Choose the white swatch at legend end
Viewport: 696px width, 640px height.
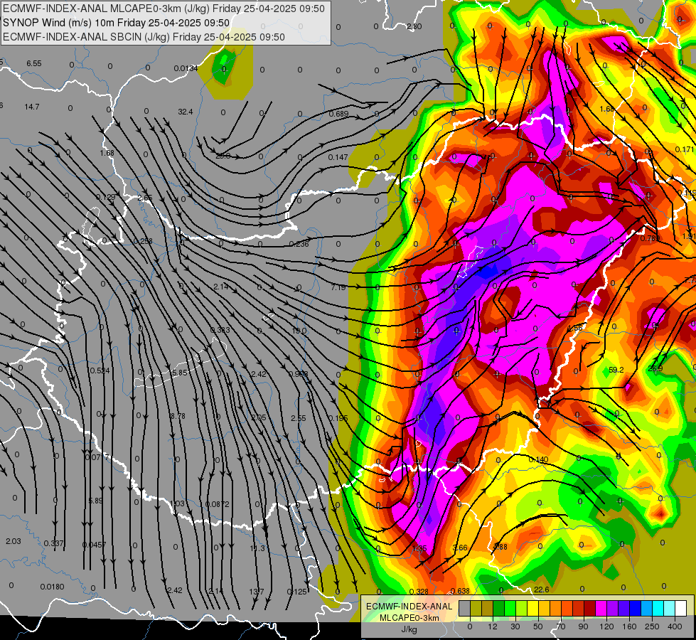(681, 609)
